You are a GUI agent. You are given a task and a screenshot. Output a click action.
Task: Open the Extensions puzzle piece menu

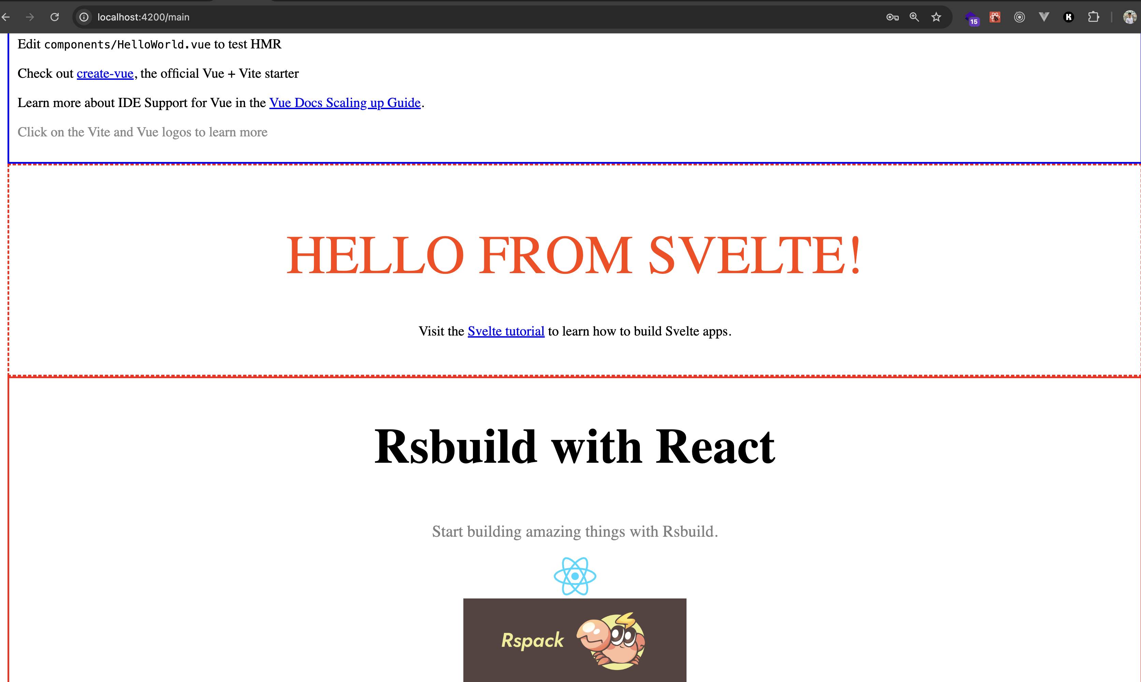coord(1094,17)
